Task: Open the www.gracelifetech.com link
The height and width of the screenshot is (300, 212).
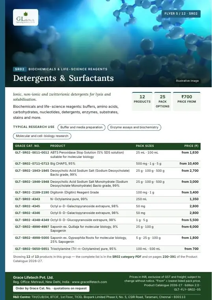Action: tap(89, 282)
